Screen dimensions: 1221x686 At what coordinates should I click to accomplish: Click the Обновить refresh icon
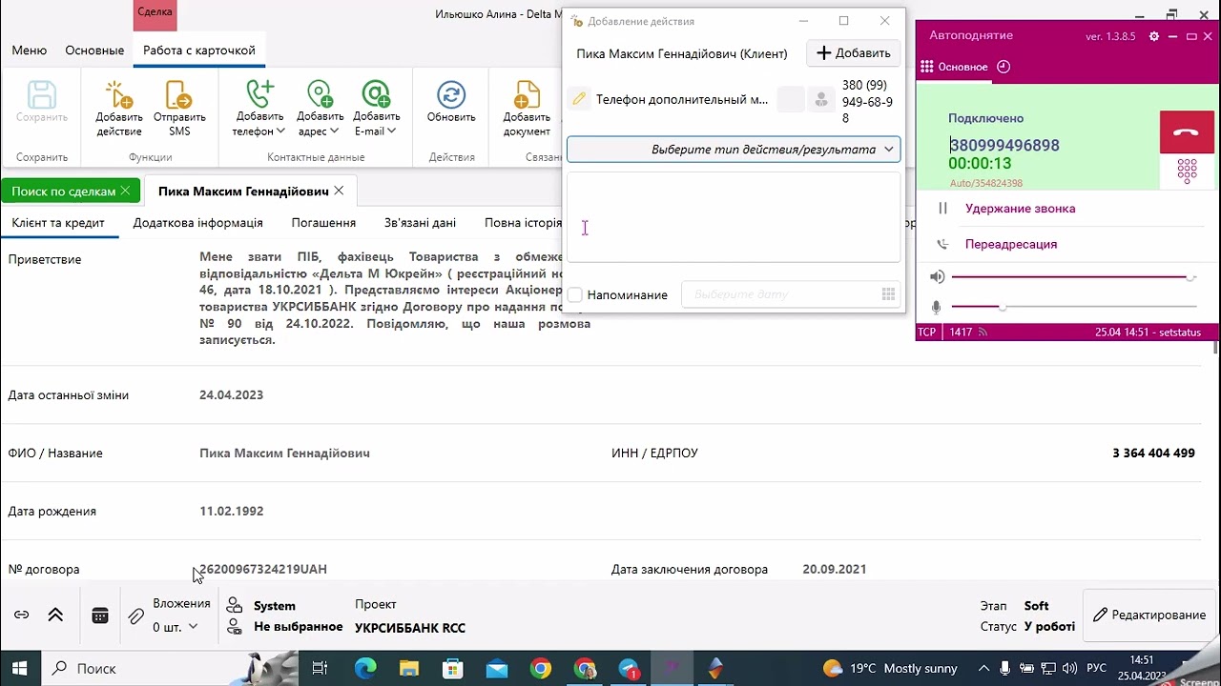(x=451, y=94)
